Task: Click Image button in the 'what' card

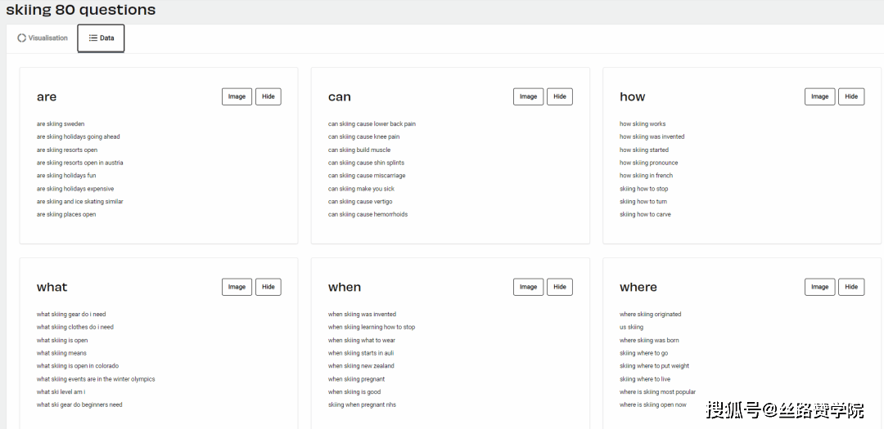Action: point(237,287)
